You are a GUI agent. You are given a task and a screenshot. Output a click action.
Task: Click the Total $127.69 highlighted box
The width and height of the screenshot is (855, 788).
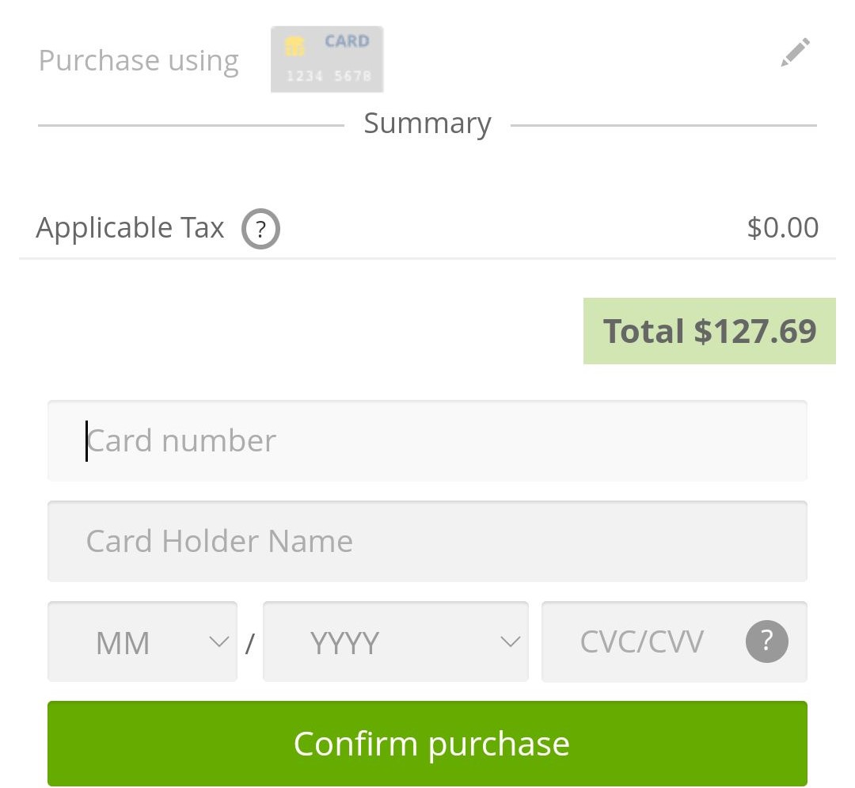pyautogui.click(x=709, y=331)
